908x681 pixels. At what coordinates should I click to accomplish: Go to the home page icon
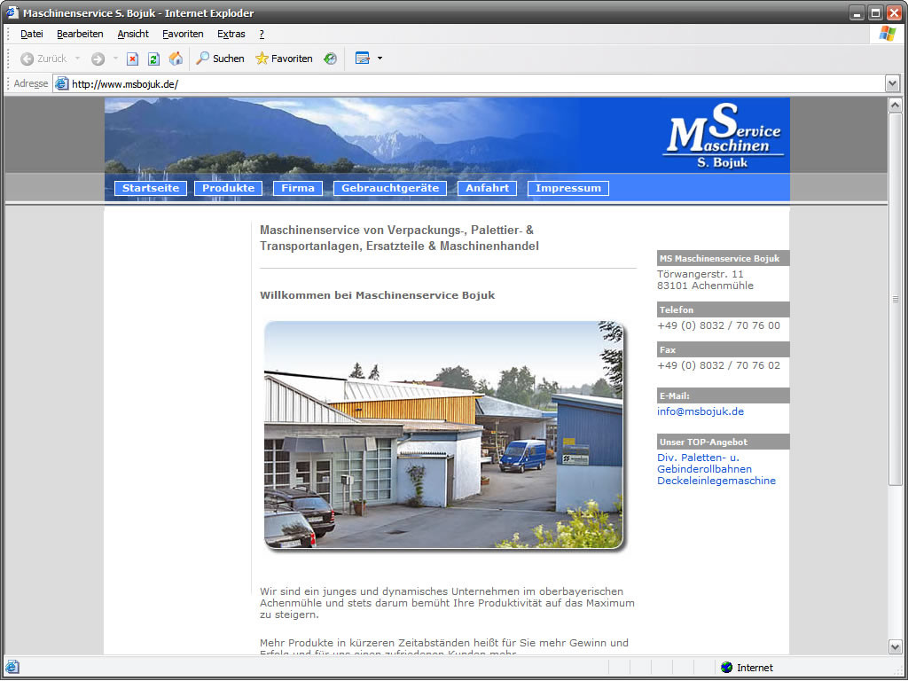pos(176,59)
